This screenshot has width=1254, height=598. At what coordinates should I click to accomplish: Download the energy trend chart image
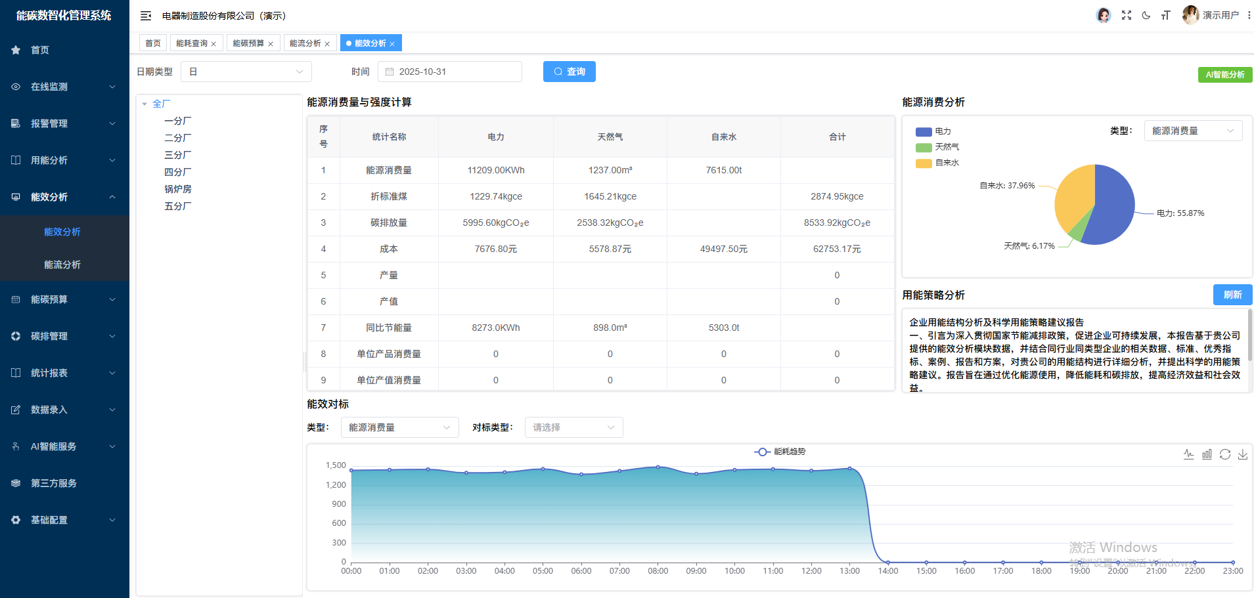tap(1243, 454)
